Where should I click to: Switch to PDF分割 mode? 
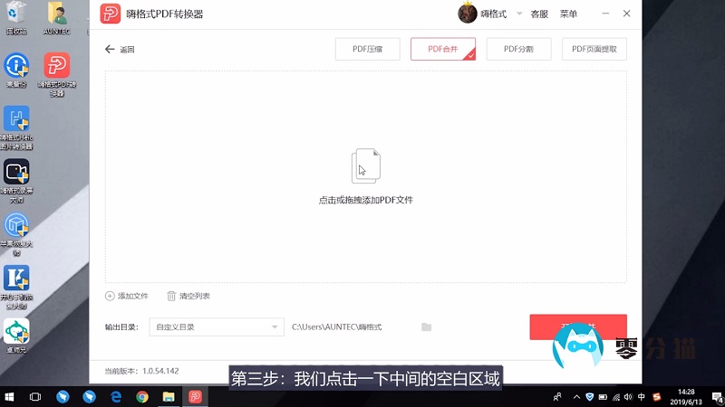click(518, 49)
